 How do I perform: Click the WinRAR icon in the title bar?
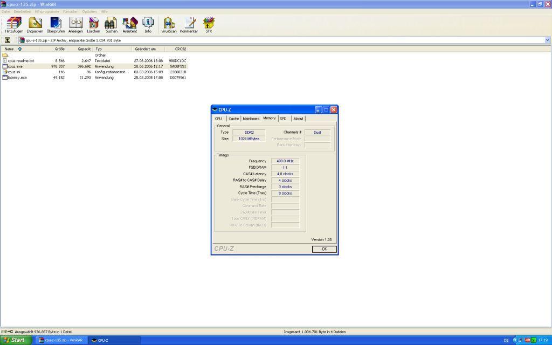coord(4,4)
